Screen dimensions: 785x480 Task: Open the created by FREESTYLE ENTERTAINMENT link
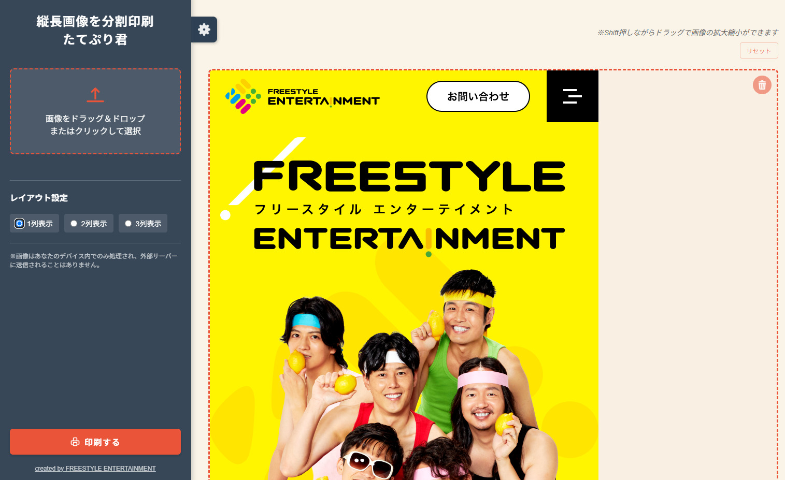click(95, 469)
